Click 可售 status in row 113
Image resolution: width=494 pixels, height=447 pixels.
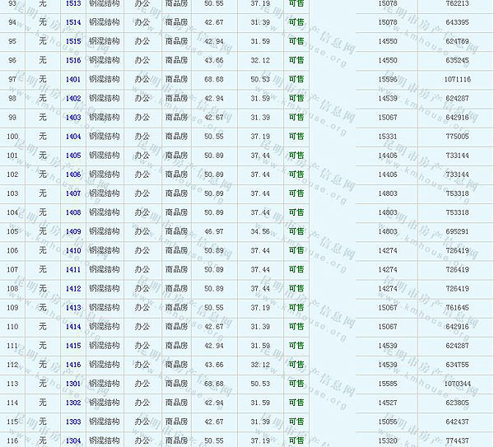click(x=296, y=384)
